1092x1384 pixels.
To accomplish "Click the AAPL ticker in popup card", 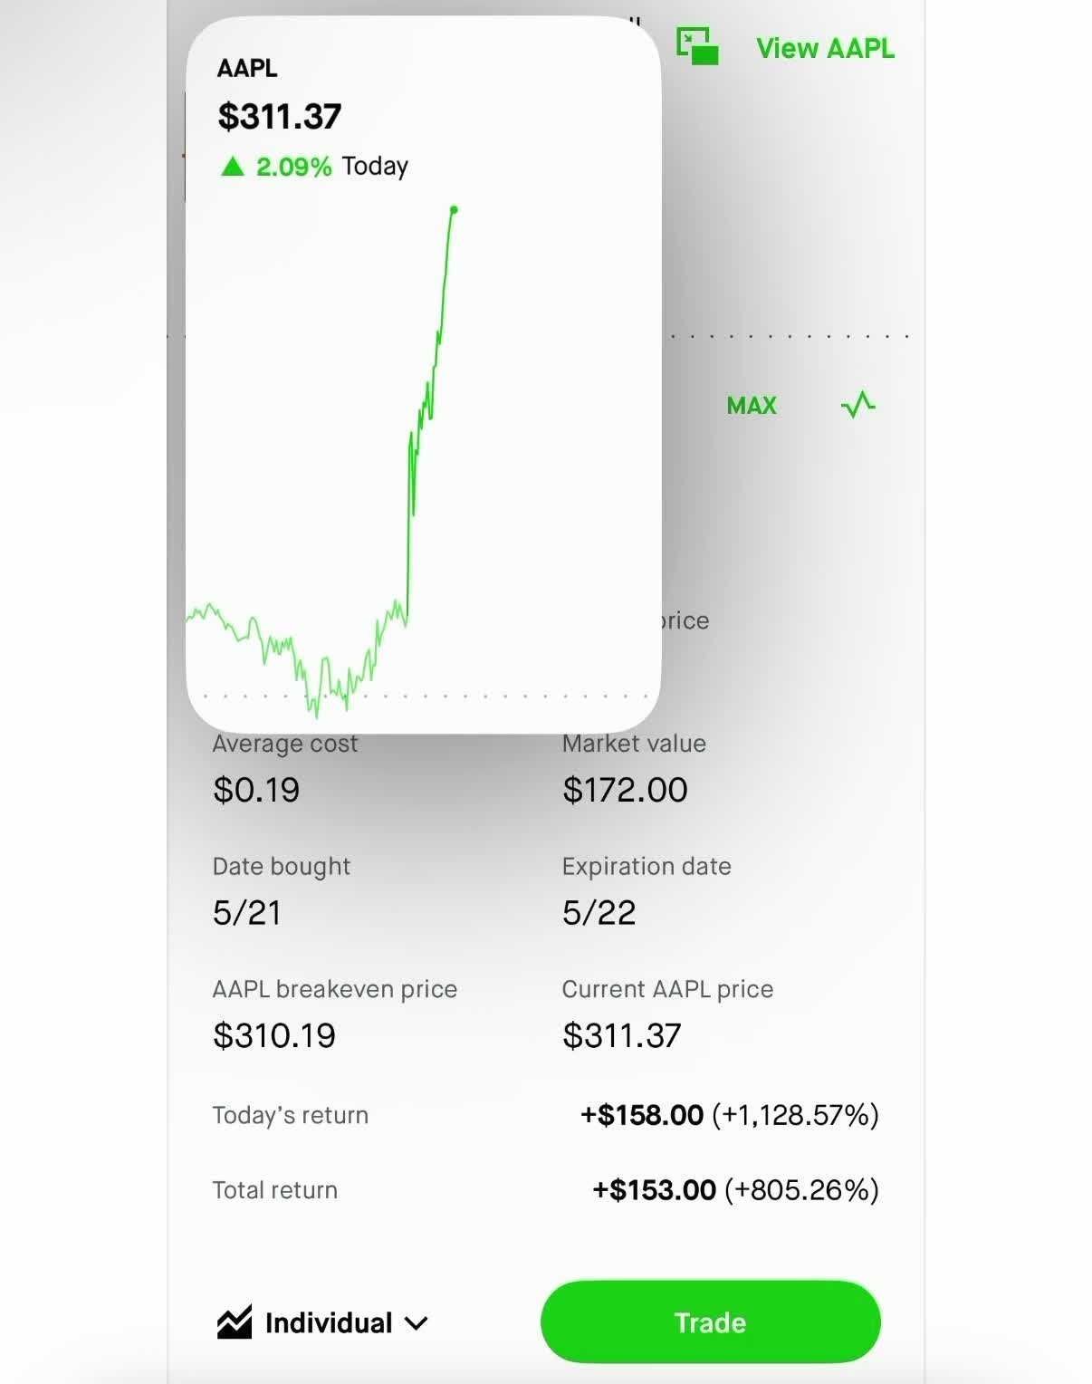I will click(x=247, y=68).
